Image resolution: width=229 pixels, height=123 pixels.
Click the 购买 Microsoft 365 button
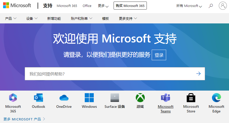(130, 6)
